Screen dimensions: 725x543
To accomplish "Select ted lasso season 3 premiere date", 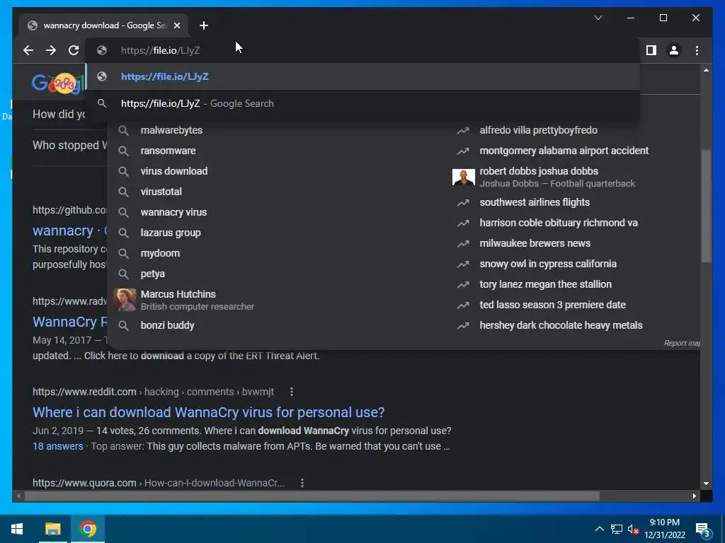I will pyautogui.click(x=552, y=305).
